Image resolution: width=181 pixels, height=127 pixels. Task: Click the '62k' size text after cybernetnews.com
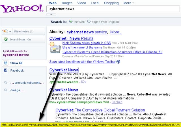coord(83,82)
